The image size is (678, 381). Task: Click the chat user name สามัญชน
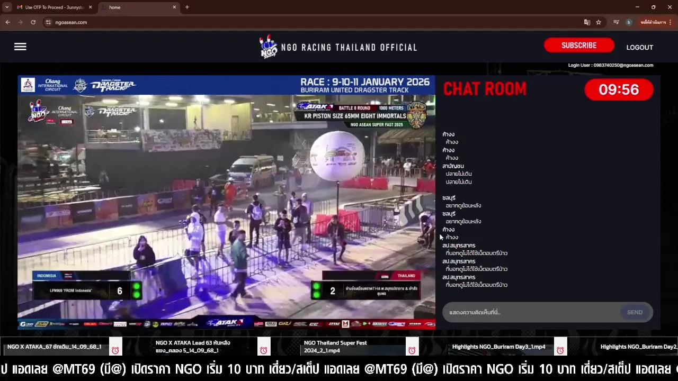(x=453, y=166)
